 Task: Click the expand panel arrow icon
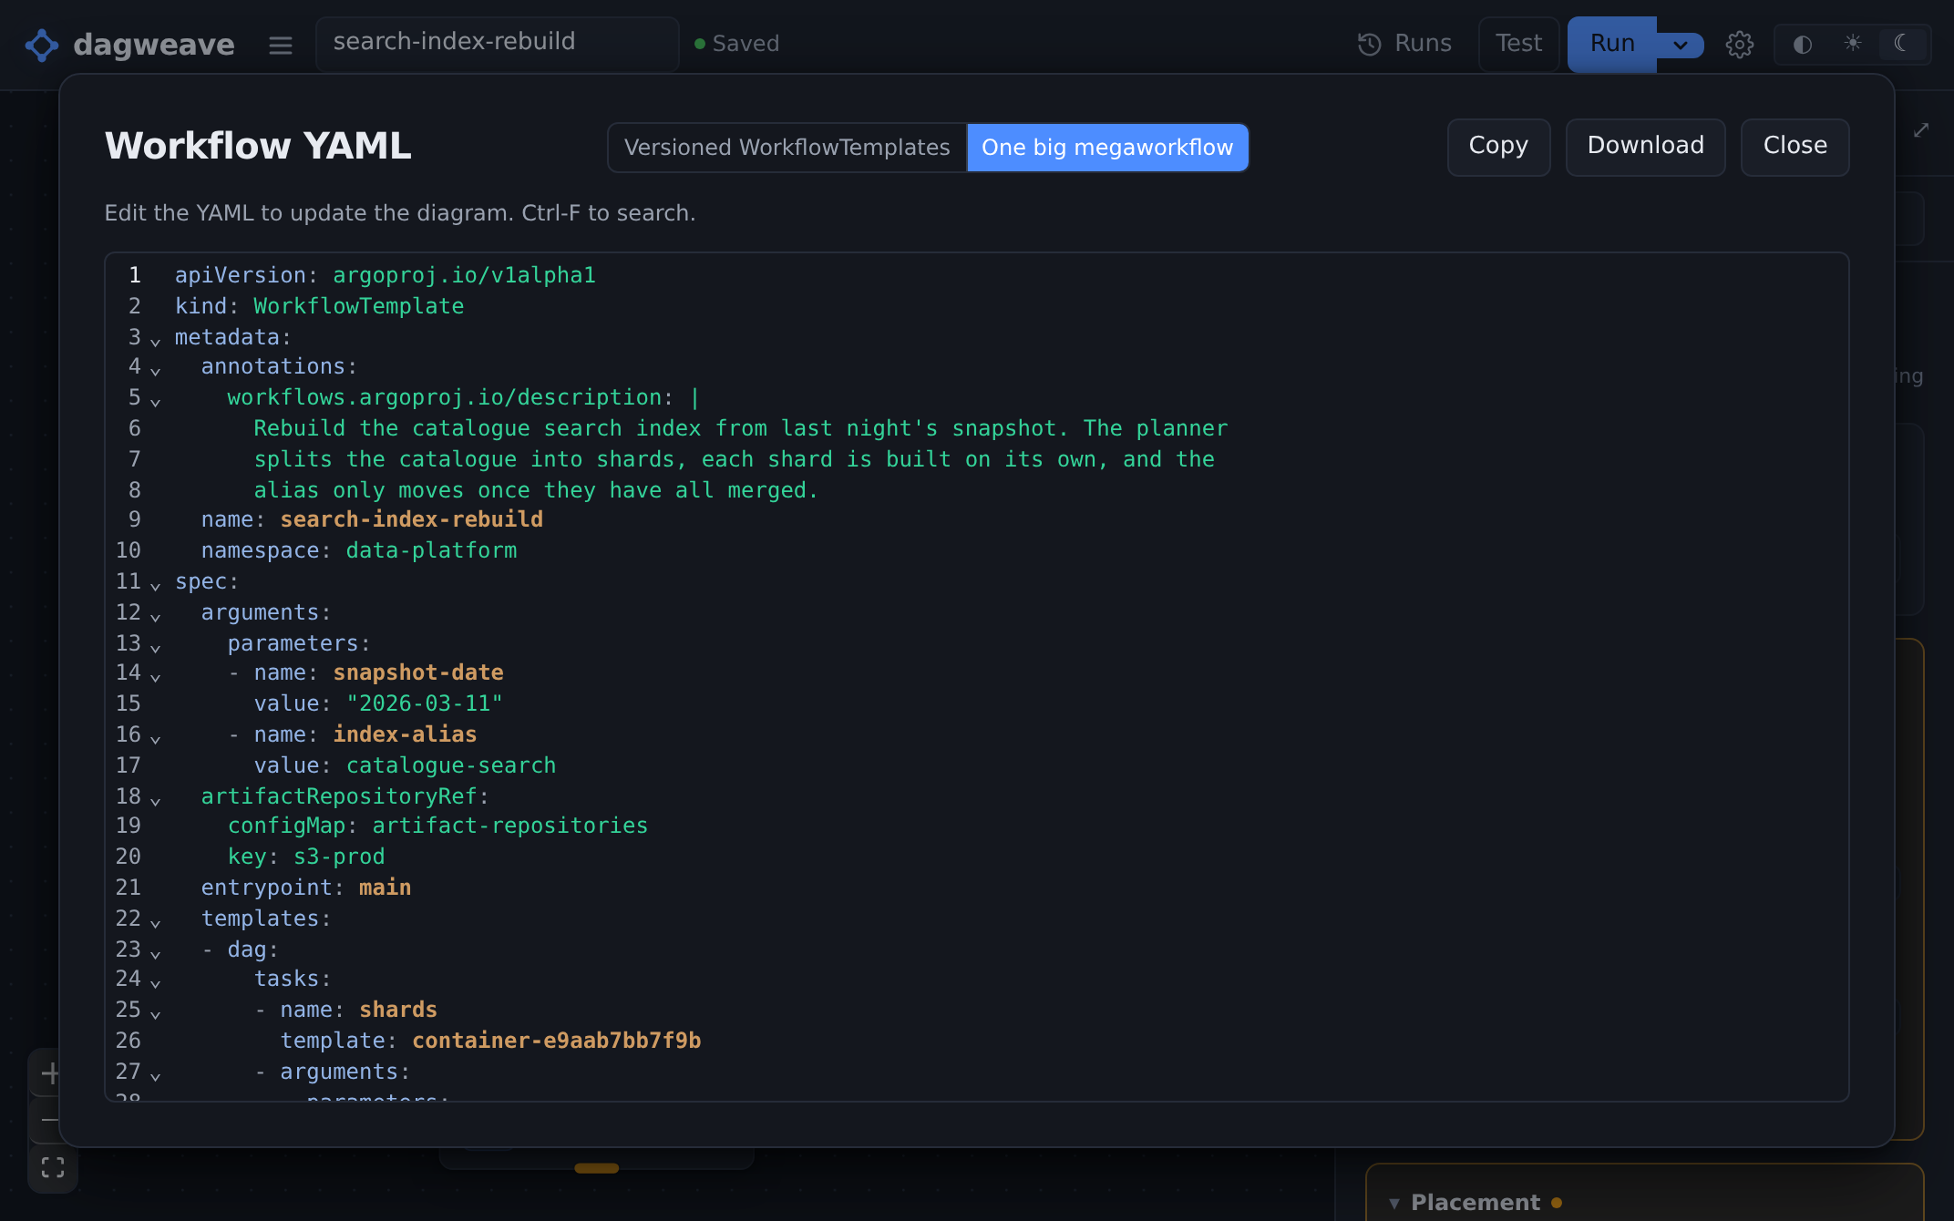(1921, 130)
